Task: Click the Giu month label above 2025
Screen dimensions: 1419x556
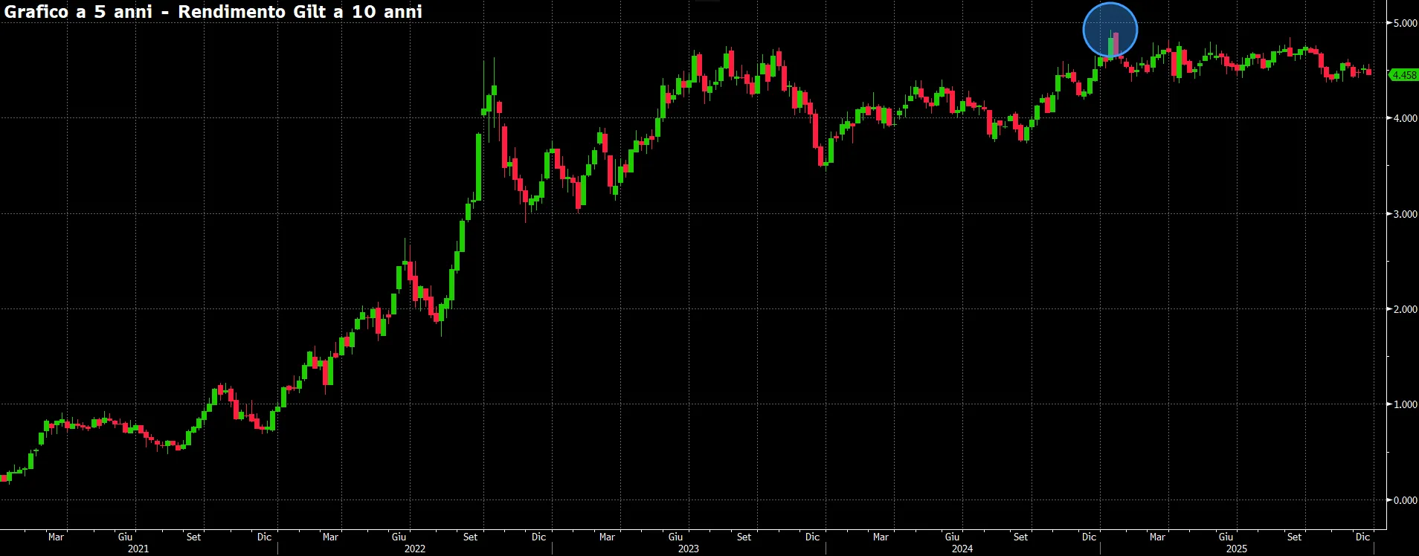Action: click(1226, 537)
